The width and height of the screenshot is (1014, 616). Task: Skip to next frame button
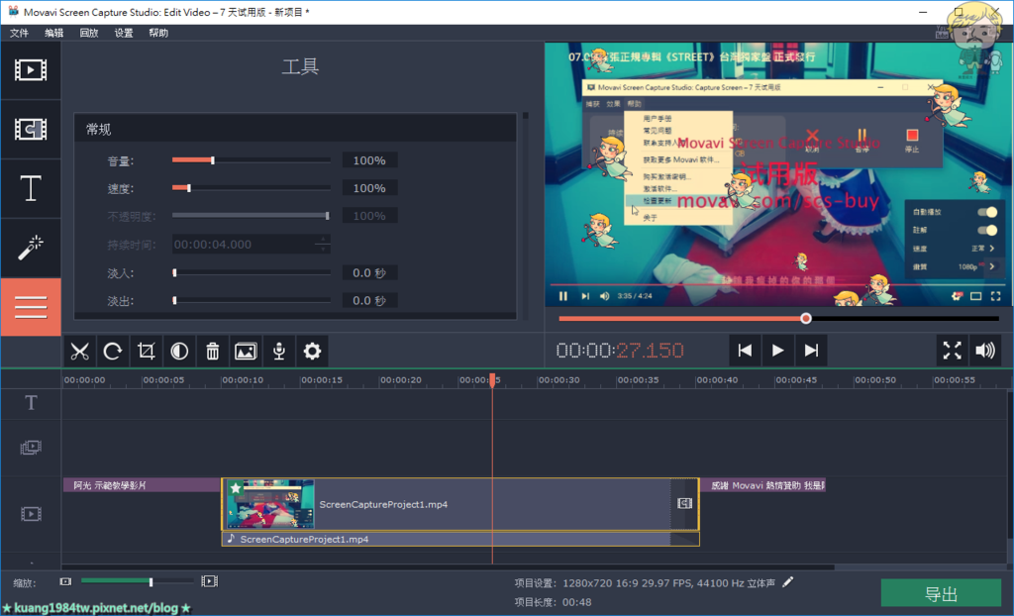click(811, 351)
